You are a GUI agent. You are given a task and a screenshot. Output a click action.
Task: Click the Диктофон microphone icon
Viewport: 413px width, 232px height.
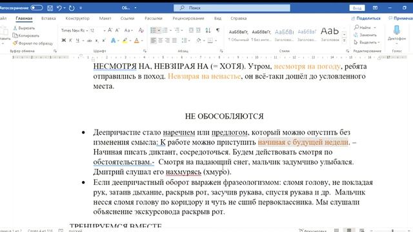point(397,30)
